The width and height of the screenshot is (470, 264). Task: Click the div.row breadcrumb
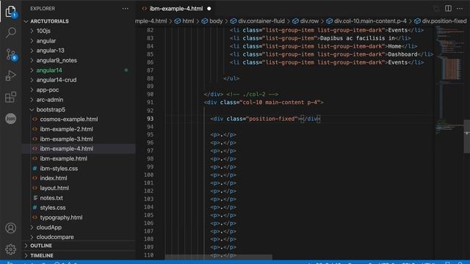(305, 21)
